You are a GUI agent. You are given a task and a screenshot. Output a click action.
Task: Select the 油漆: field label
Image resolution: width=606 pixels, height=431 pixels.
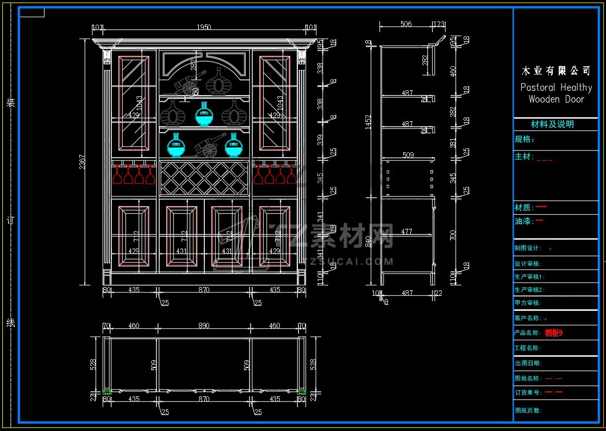point(524,221)
